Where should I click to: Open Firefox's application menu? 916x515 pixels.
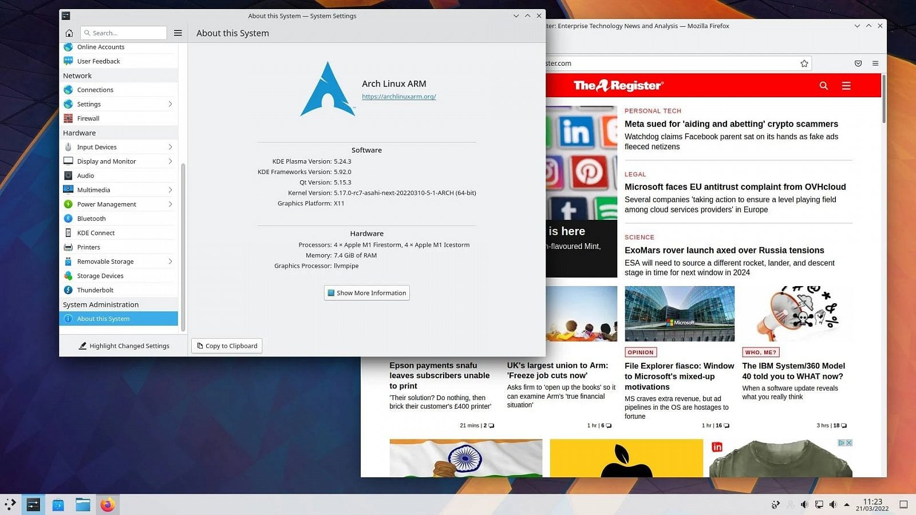click(x=875, y=63)
